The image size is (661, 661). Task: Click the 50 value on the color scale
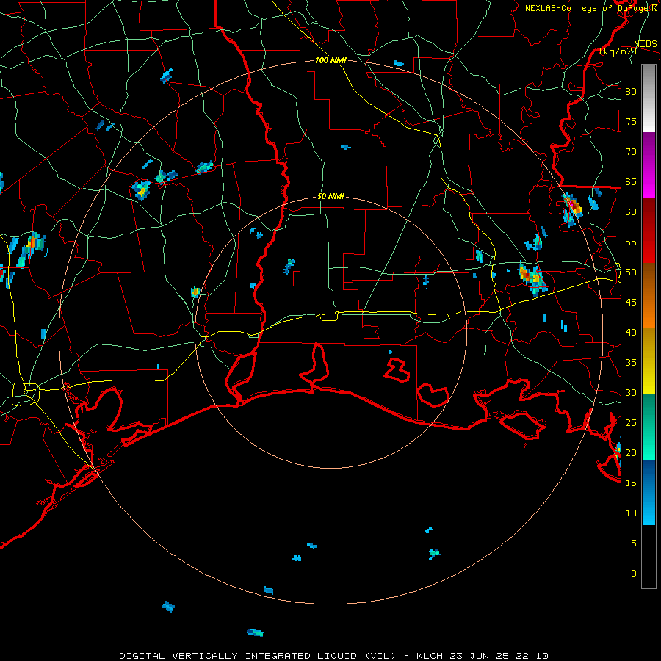(x=631, y=272)
